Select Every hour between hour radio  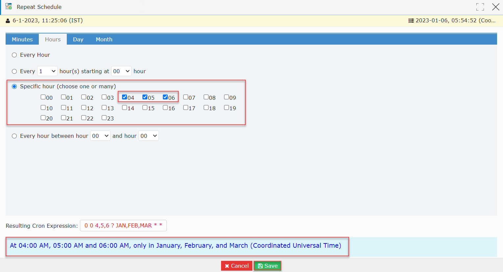click(x=14, y=136)
